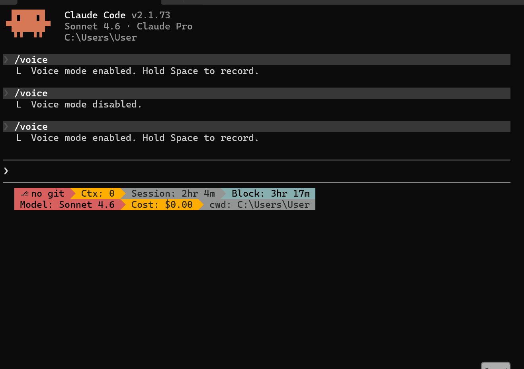Click the chevron beside the first /voice command
Viewport: 524px width, 369px height.
coord(6,60)
